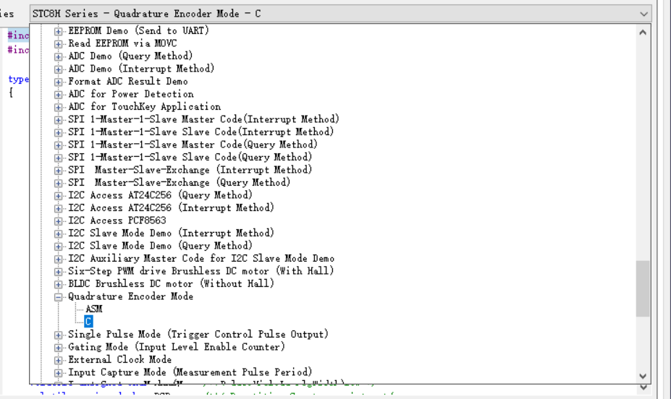Expand EEPROM Demo (Send to UART) node

58,31
